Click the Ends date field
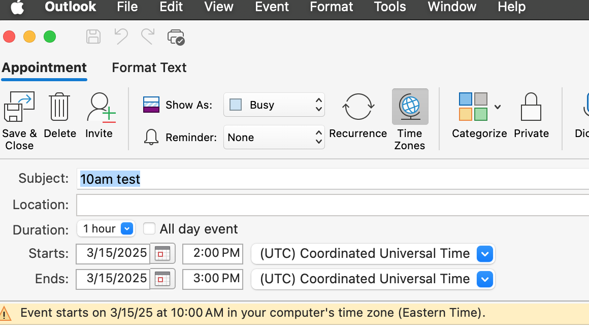 pos(113,279)
